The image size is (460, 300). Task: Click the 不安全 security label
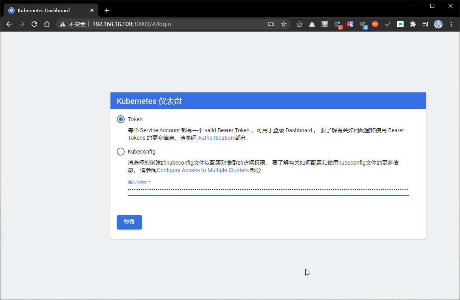(77, 24)
